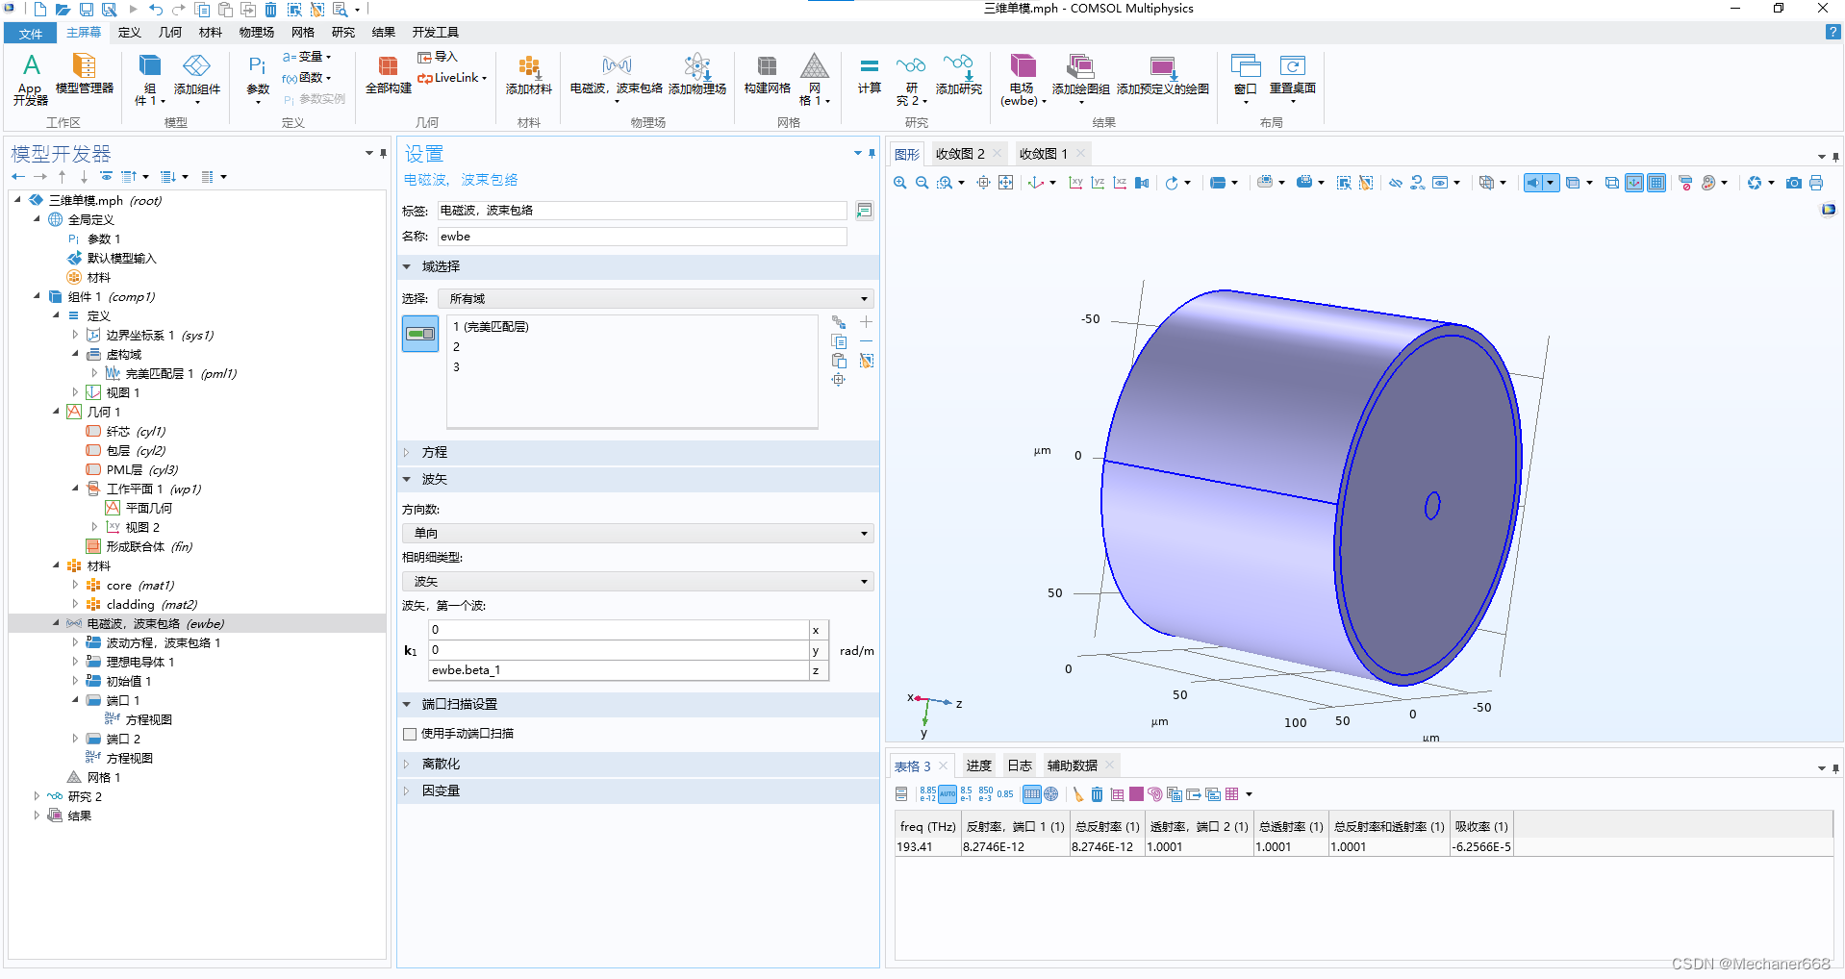Switch to xy view in graphics toolbar

[1076, 183]
